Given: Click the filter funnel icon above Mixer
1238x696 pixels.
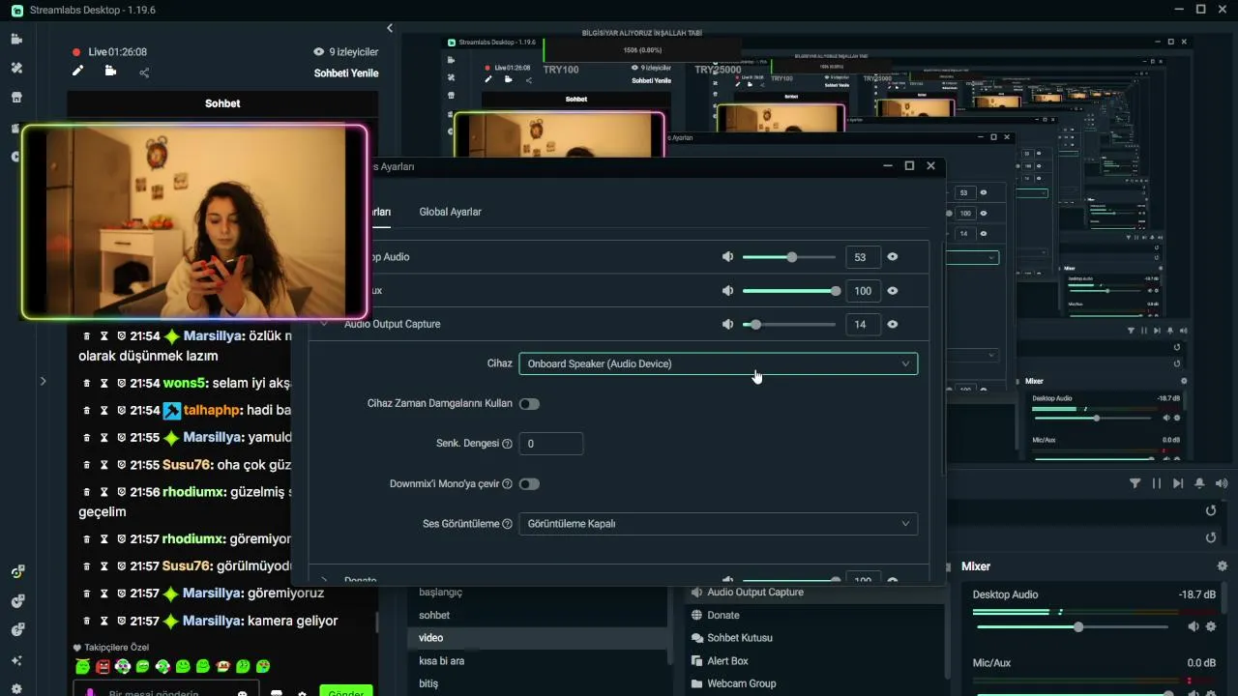Looking at the screenshot, I should pyautogui.click(x=1135, y=483).
